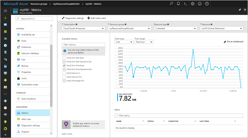248x138 pixels.
Task: Open Network interfaces menu item
Action: coord(33,53)
